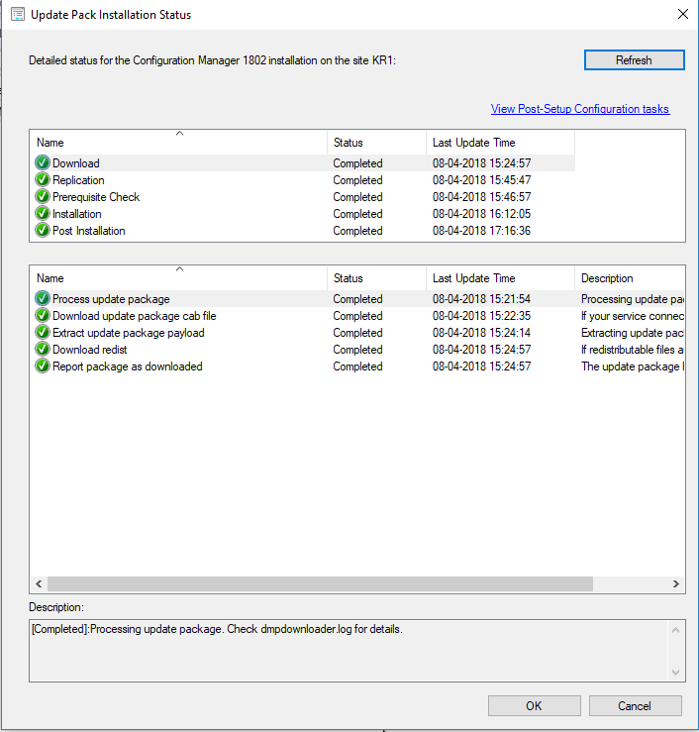Click timestamp 08-04-2018 15:45:47
699x732 pixels.
pos(481,180)
